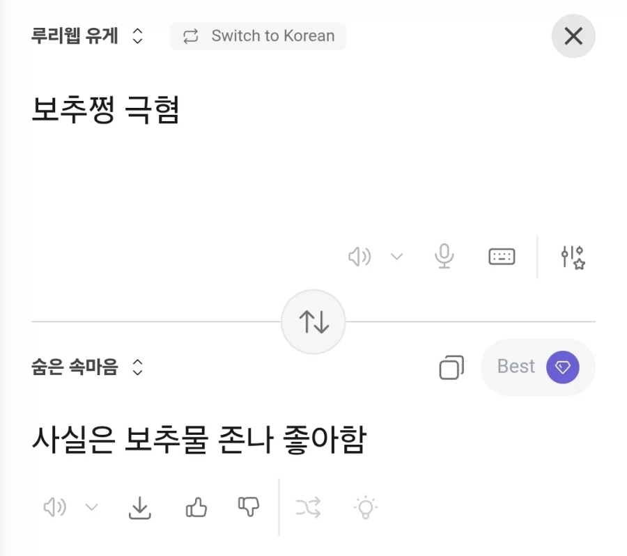Screen dimensions: 627x556
Task: Copy the translated text with the copy icon
Action: [x=451, y=367]
